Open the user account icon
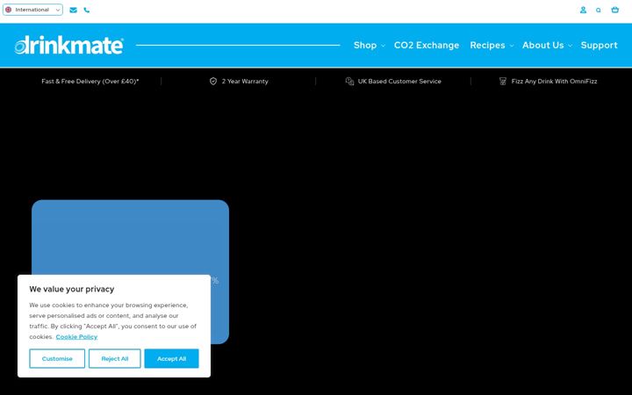Image resolution: width=632 pixels, height=395 pixels. (x=583, y=10)
